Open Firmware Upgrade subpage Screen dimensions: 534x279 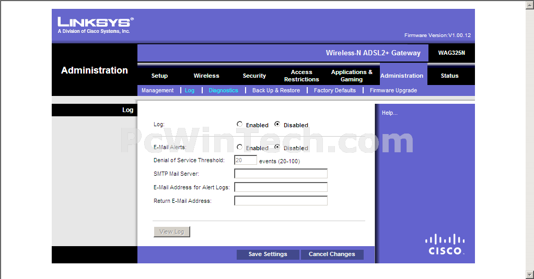[393, 90]
